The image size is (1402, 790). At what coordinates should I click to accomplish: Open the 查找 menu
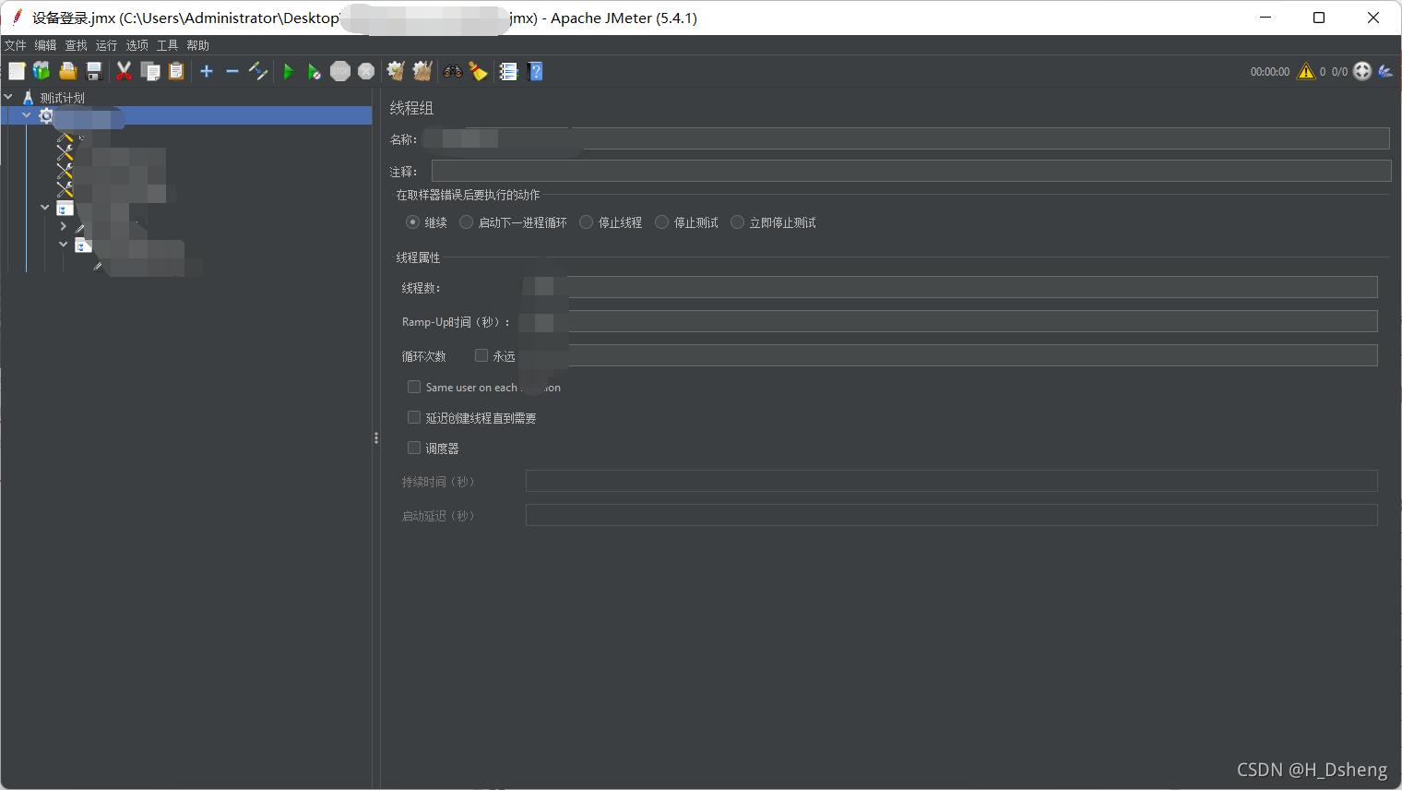point(77,45)
